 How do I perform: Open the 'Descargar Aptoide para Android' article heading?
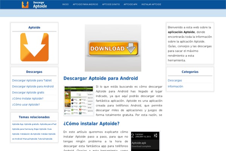pos(101,78)
